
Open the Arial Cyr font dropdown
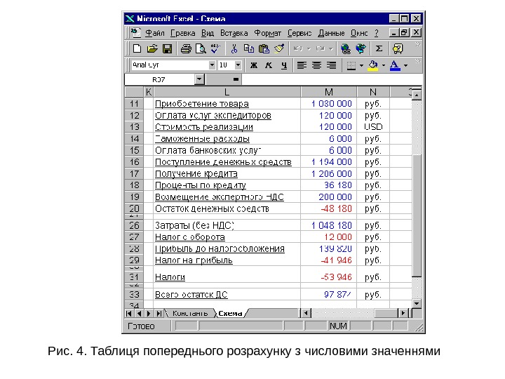212,65
